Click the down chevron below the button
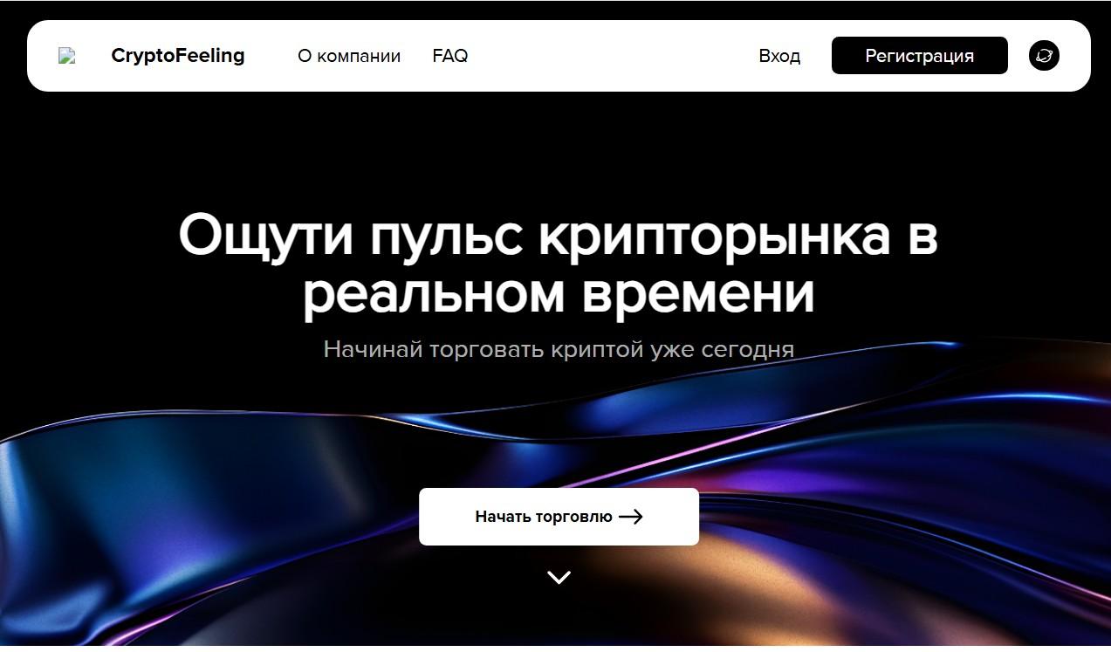 [559, 577]
